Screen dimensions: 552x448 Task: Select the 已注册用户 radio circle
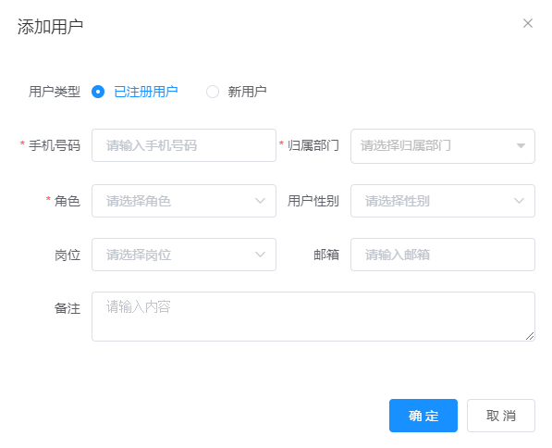98,92
